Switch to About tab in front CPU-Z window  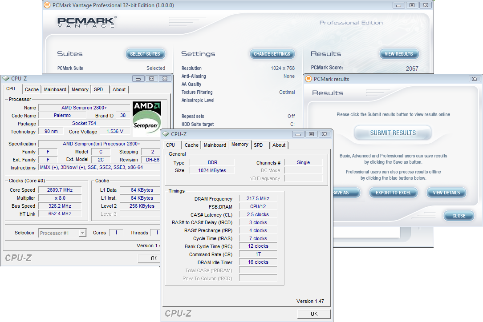coord(279,145)
